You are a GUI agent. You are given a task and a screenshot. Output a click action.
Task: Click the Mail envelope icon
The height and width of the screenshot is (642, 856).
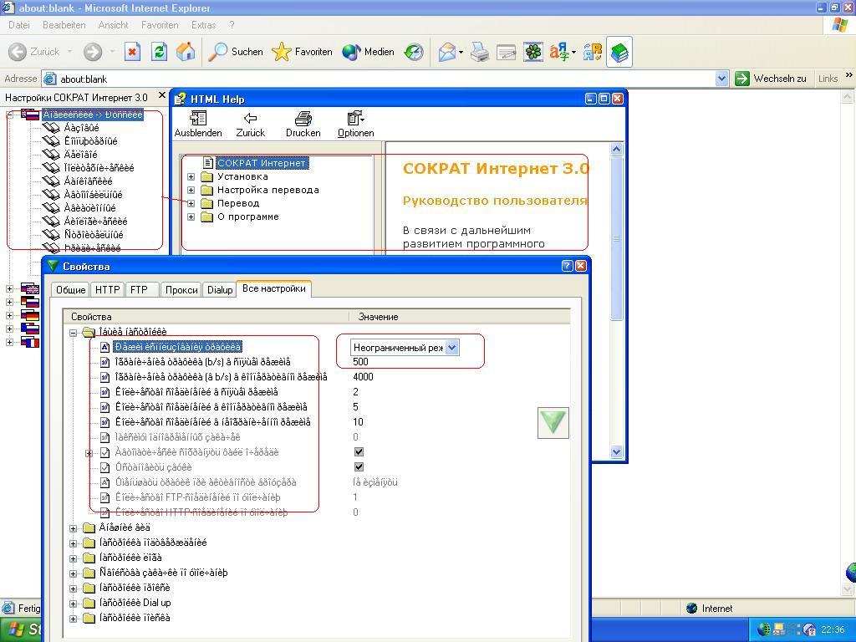pyautogui.click(x=447, y=52)
